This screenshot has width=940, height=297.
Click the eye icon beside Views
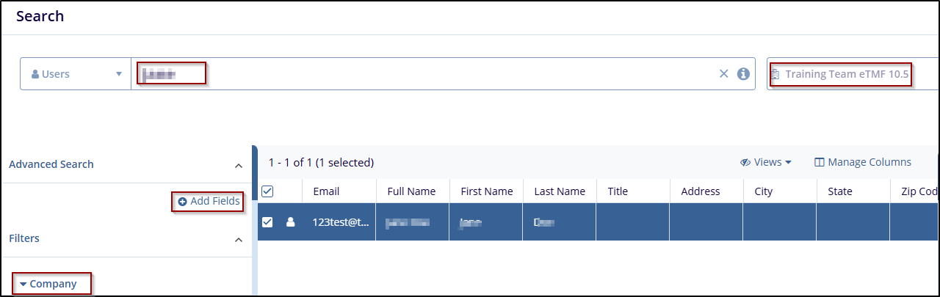tap(745, 163)
